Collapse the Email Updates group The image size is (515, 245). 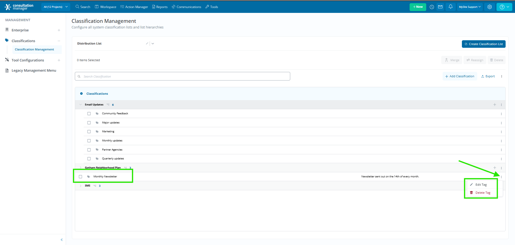pos(80,105)
